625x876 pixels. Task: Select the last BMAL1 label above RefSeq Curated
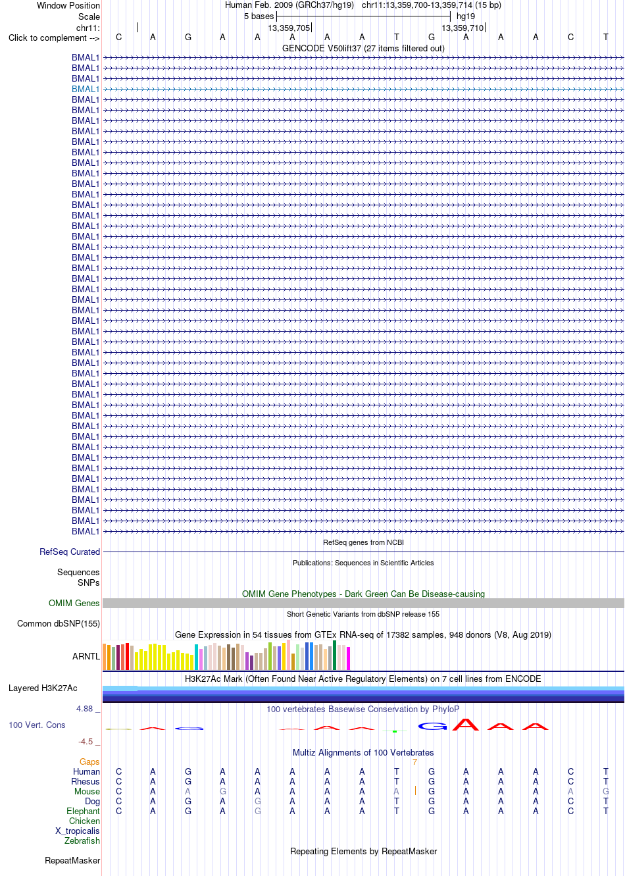86,531
